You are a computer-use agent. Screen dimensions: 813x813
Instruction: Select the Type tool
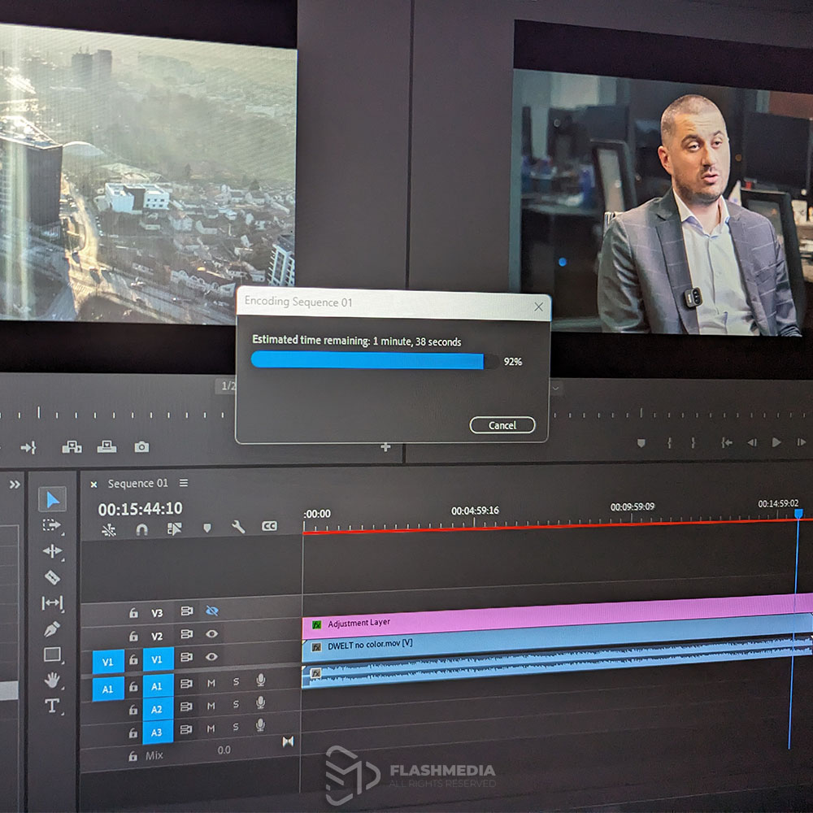pyautogui.click(x=52, y=706)
